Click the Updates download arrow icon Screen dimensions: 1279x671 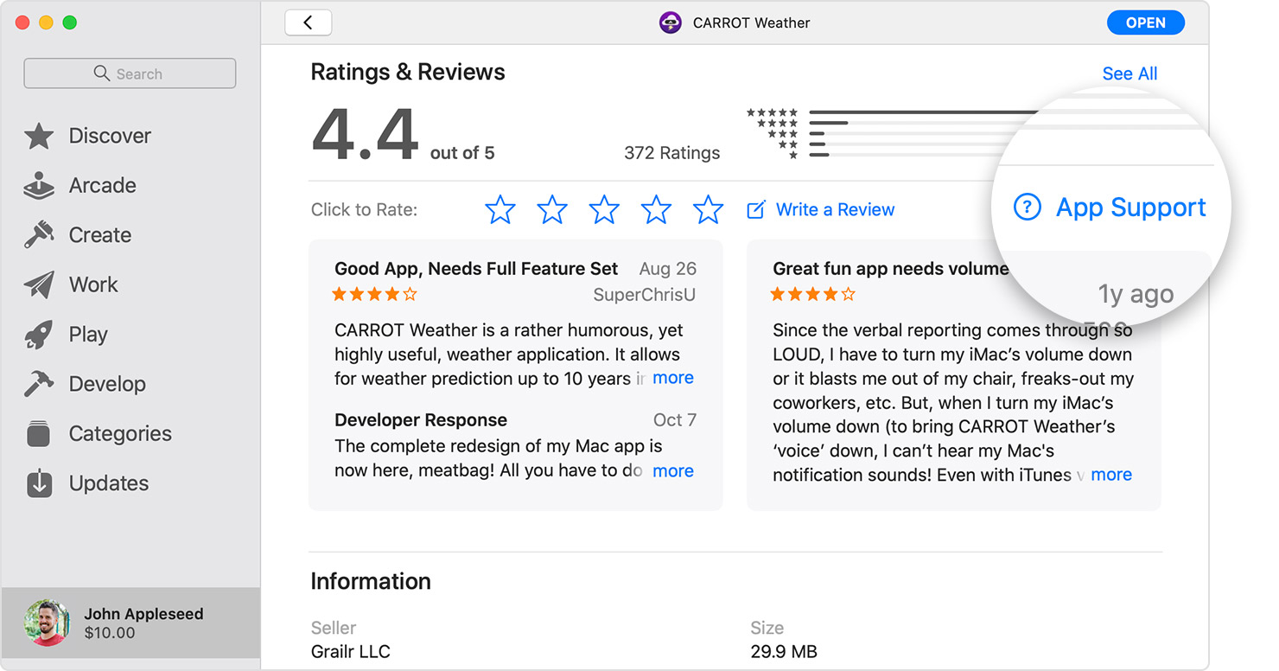pyautogui.click(x=39, y=483)
